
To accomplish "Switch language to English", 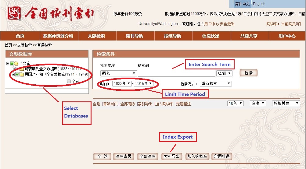I will click(259, 4).
